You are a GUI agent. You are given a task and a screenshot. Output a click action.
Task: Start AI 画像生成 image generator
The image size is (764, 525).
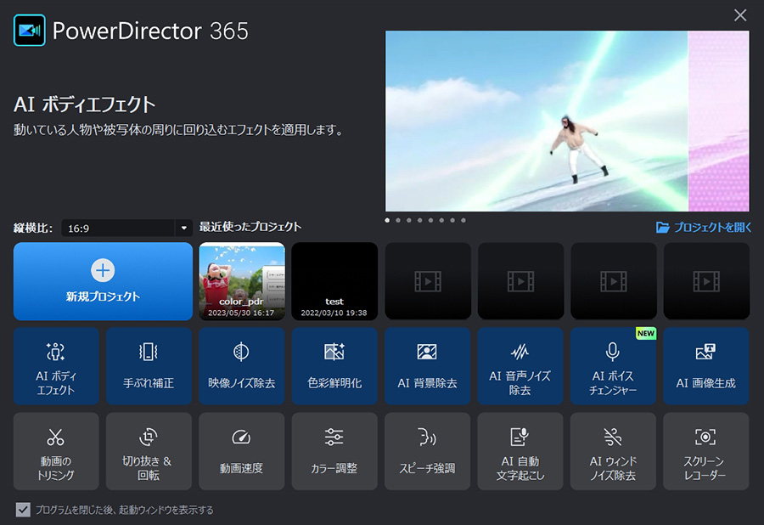(705, 367)
